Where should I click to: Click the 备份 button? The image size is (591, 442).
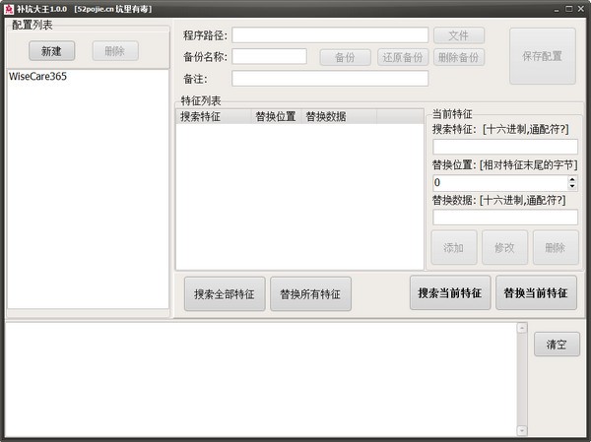point(346,57)
